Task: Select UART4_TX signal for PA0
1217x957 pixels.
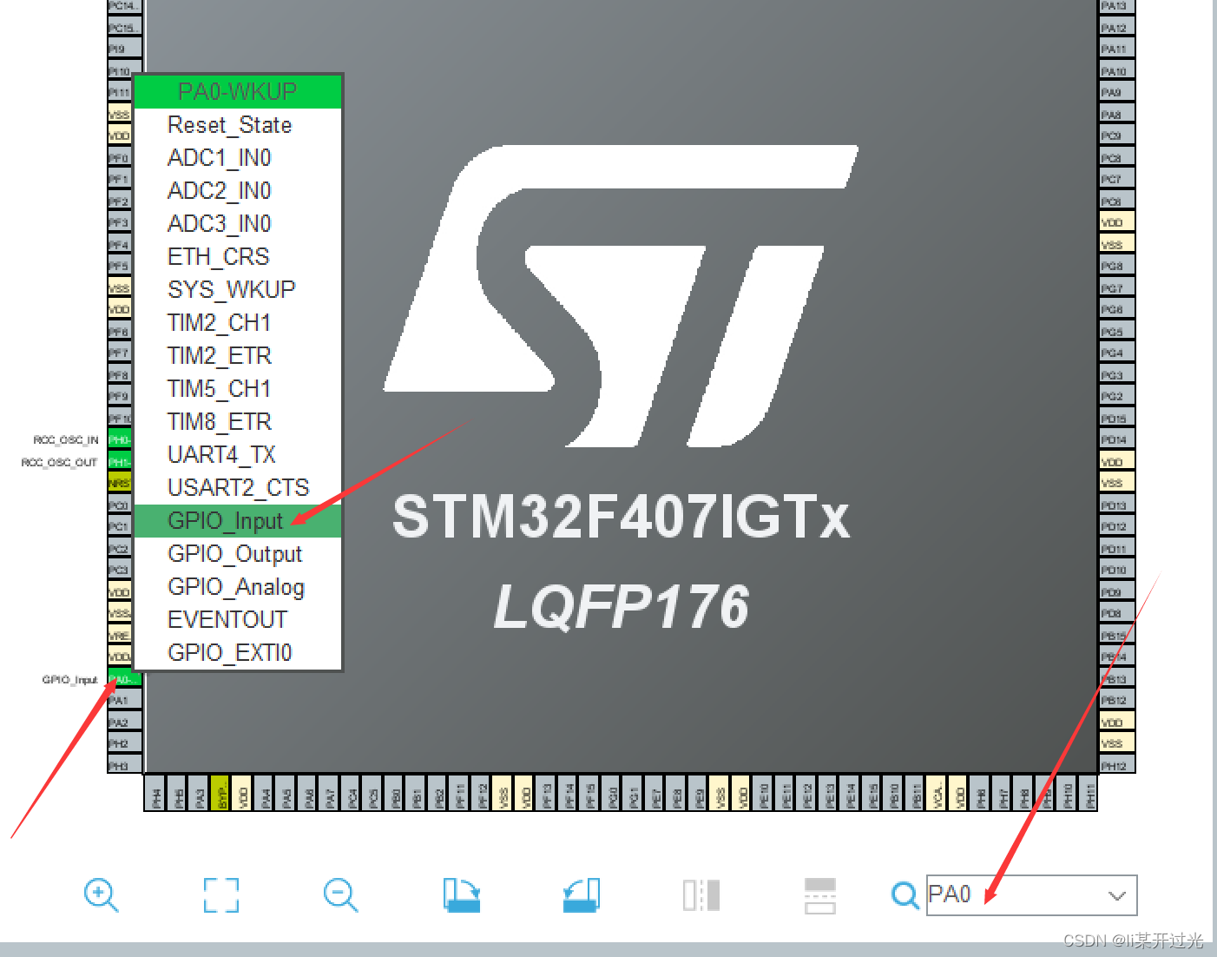Action: (x=221, y=454)
